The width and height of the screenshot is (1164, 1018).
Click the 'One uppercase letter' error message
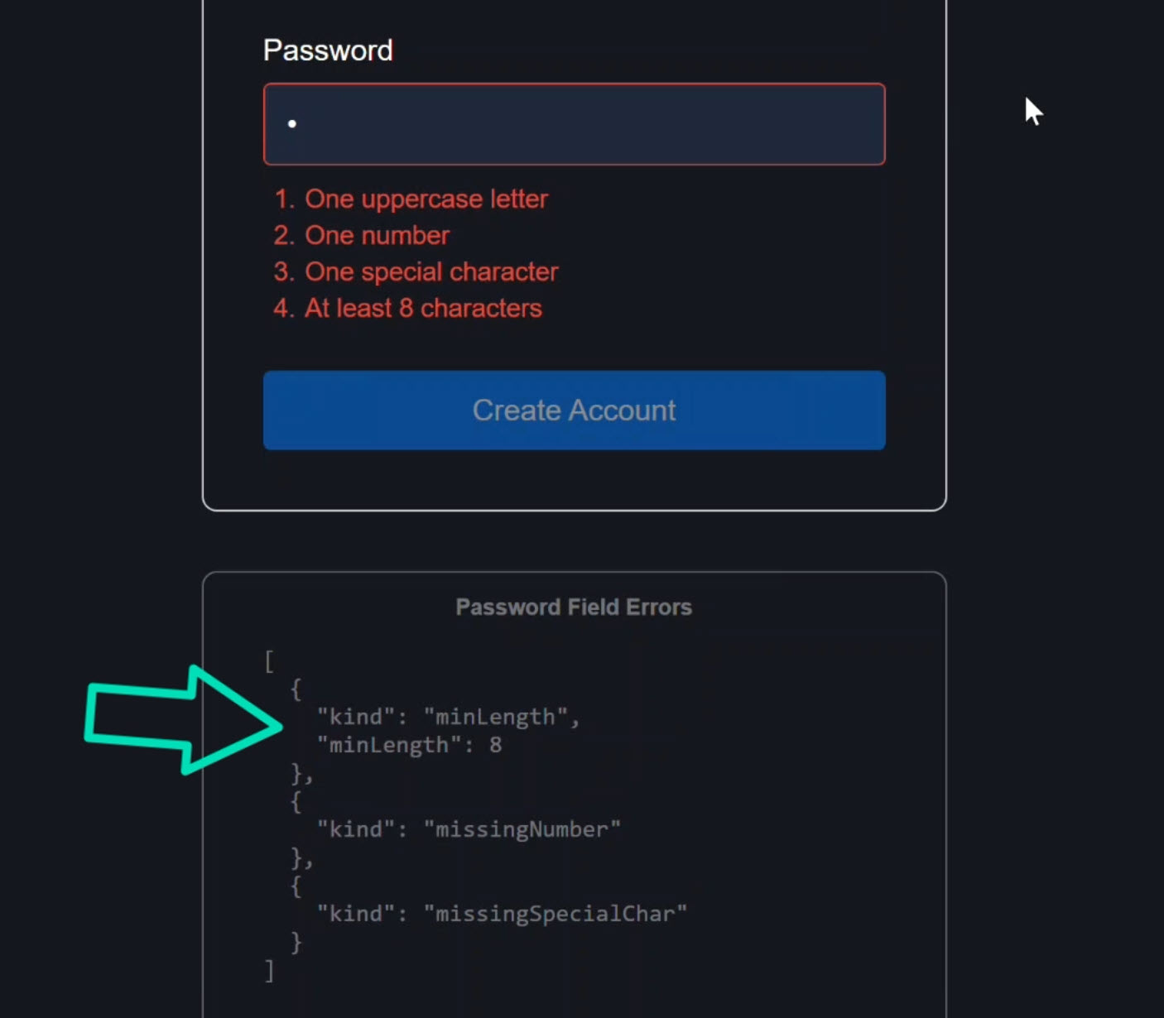click(x=426, y=199)
